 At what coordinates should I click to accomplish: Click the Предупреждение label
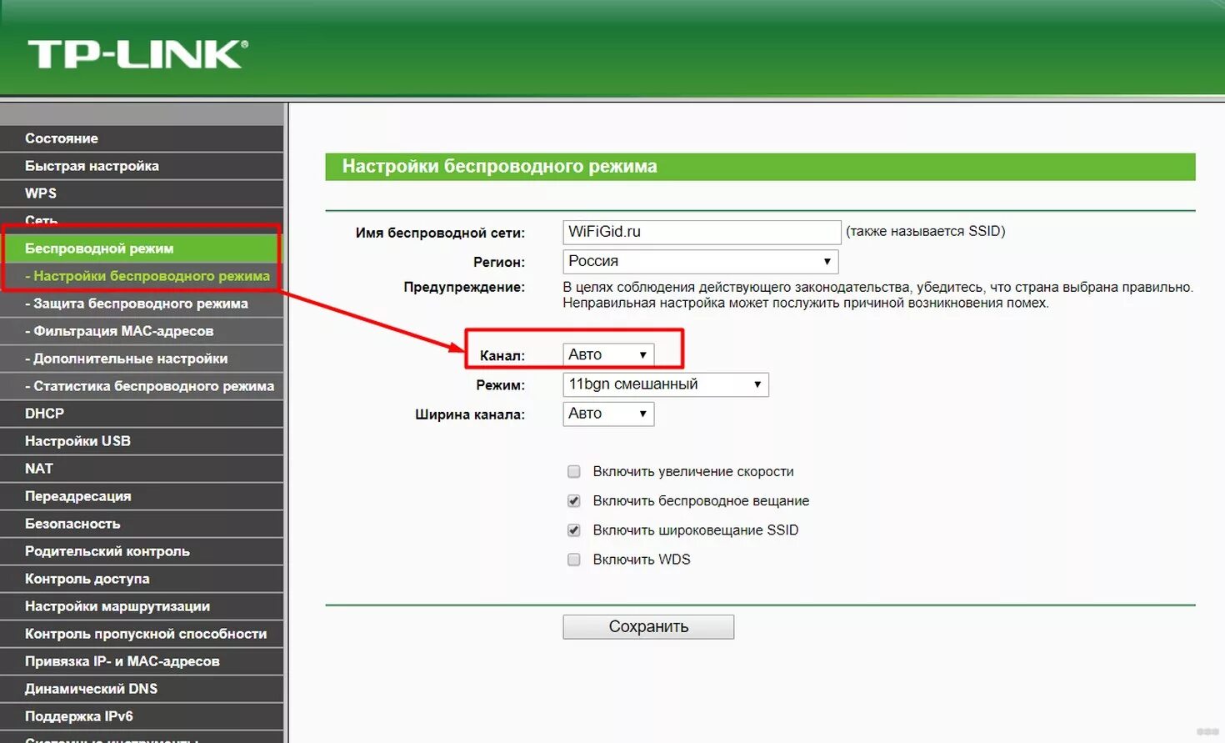click(x=464, y=287)
